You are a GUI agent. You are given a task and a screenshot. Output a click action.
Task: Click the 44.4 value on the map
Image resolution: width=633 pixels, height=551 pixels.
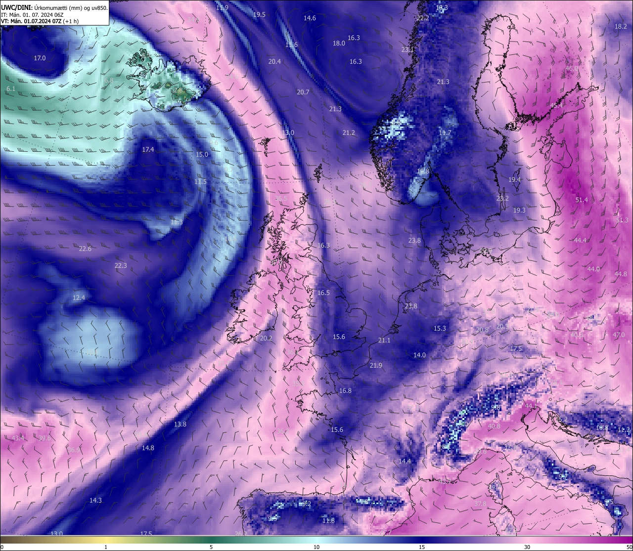580,241
